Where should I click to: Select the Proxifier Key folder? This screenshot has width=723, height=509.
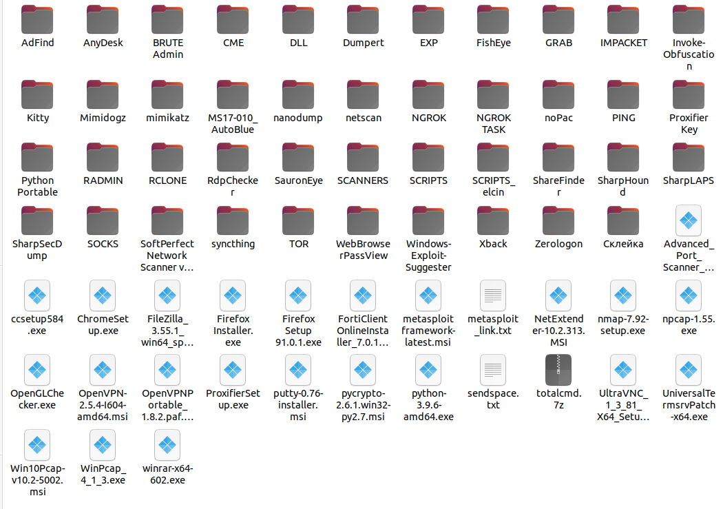tap(689, 95)
